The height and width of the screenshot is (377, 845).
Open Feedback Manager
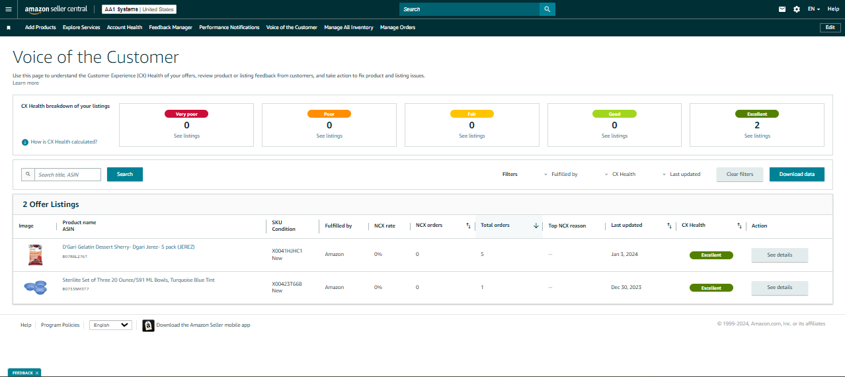pyautogui.click(x=171, y=28)
